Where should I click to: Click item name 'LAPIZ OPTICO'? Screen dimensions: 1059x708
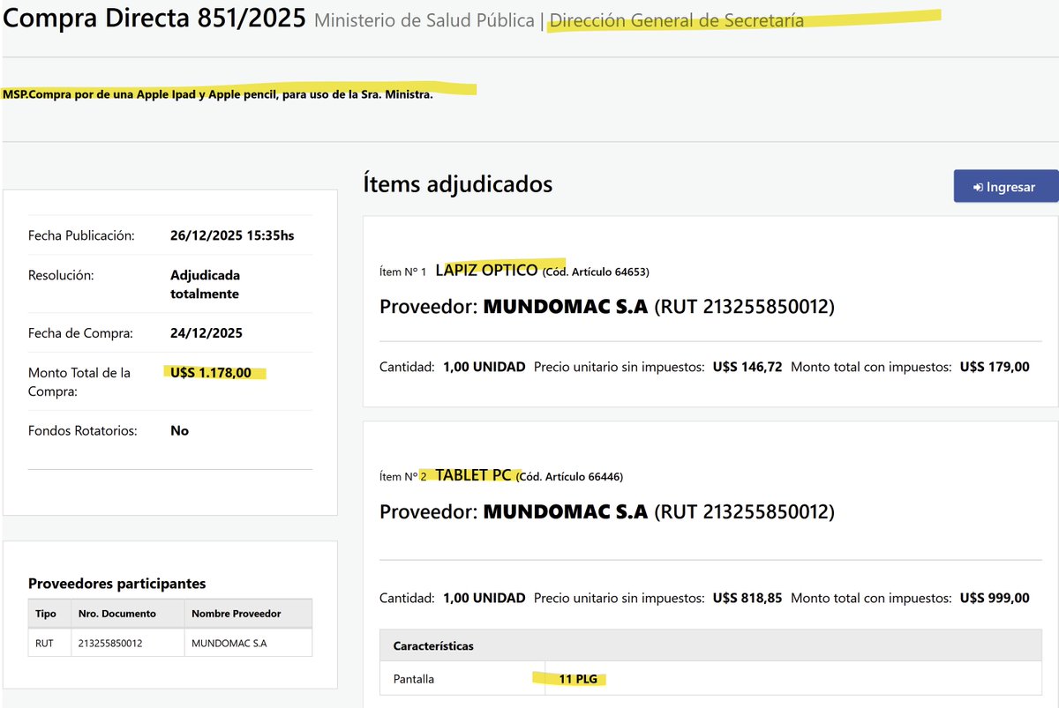click(x=486, y=271)
